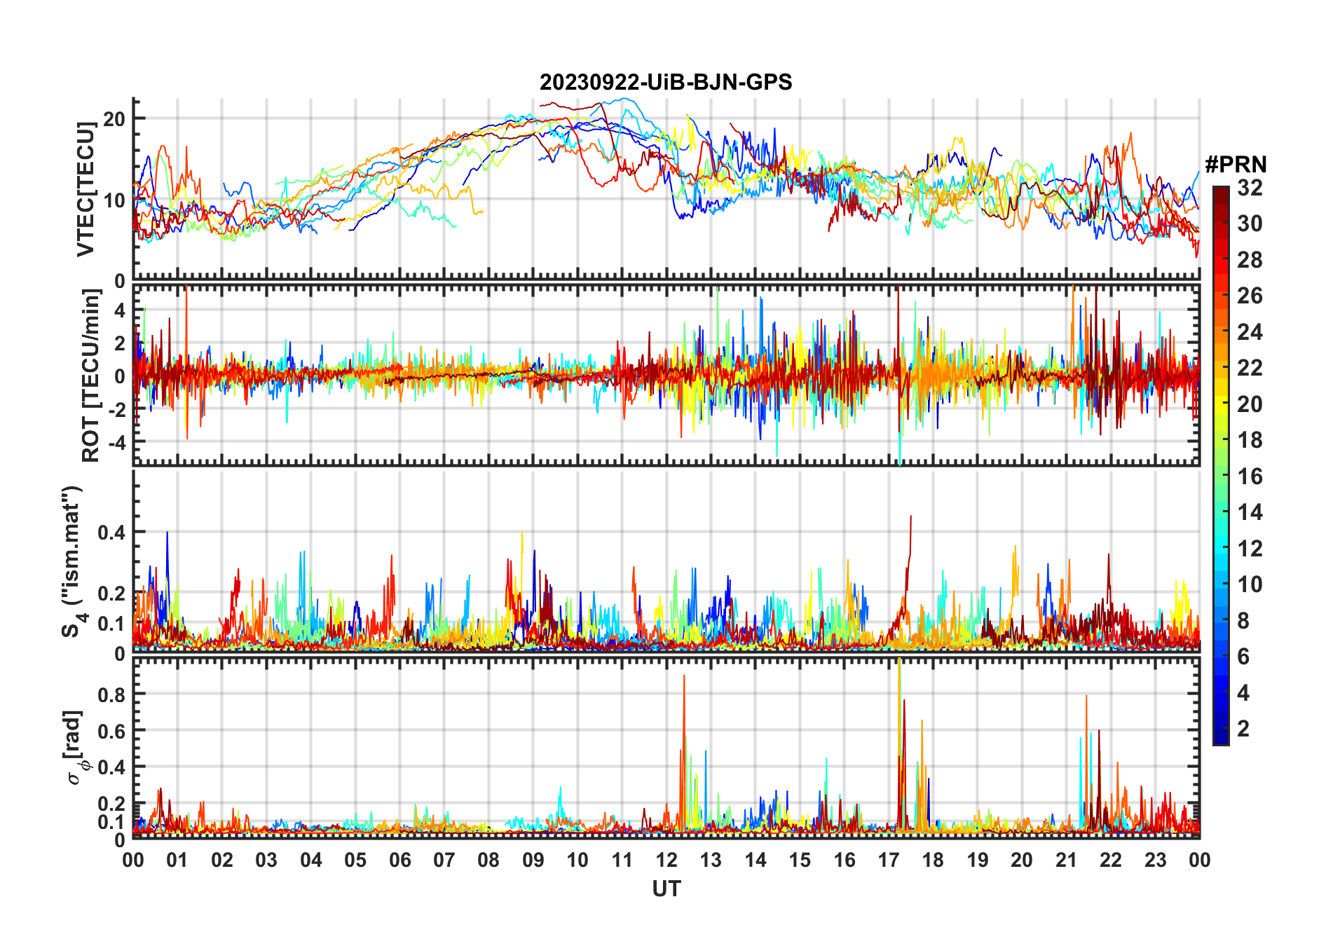This screenshot has height=932, width=1333.
Task: Click the VTEC axis tick label 20
Action: coord(114,118)
